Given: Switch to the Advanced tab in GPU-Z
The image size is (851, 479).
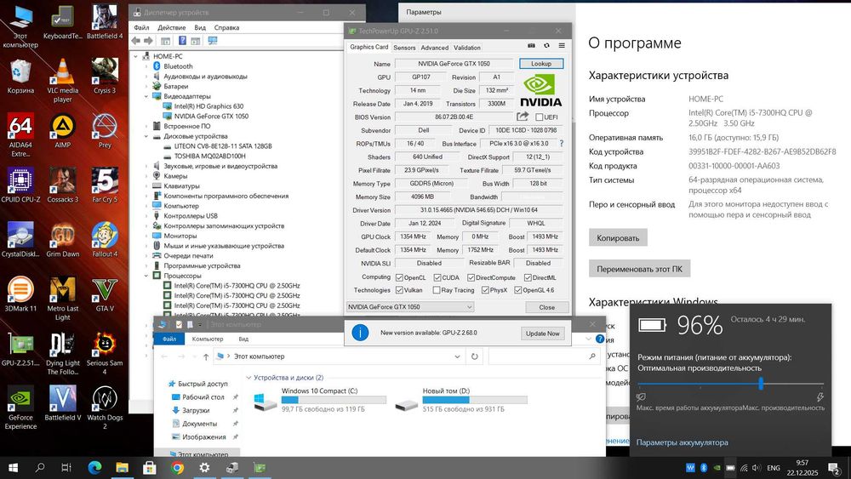Looking at the screenshot, I should click(x=435, y=48).
